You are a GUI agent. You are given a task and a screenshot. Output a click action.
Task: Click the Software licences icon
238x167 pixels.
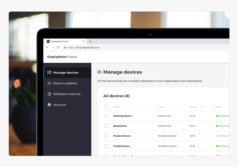tap(49, 94)
